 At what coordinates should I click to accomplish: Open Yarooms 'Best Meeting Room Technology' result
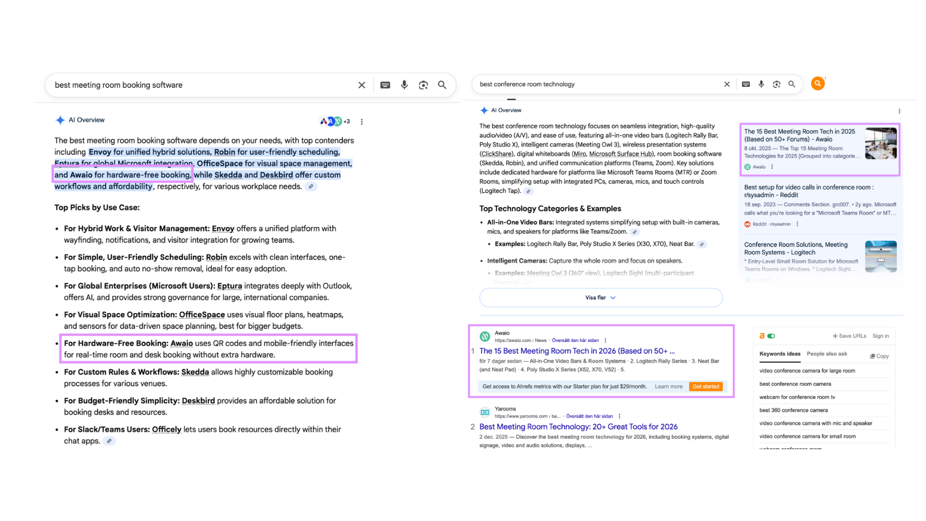tap(578, 426)
